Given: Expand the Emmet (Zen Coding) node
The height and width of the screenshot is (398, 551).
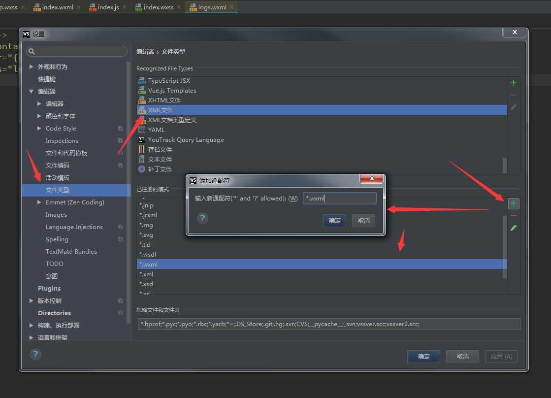Looking at the screenshot, I should [x=39, y=202].
